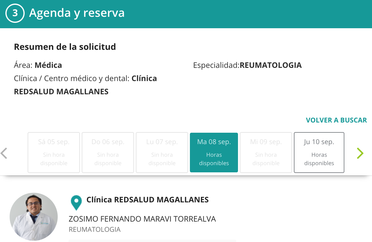
Task: Click the Mi 09 sep. date card
Action: (266, 153)
